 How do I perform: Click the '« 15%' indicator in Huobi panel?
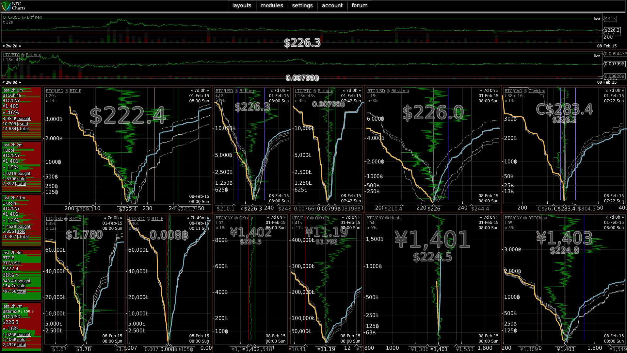click(x=11, y=167)
